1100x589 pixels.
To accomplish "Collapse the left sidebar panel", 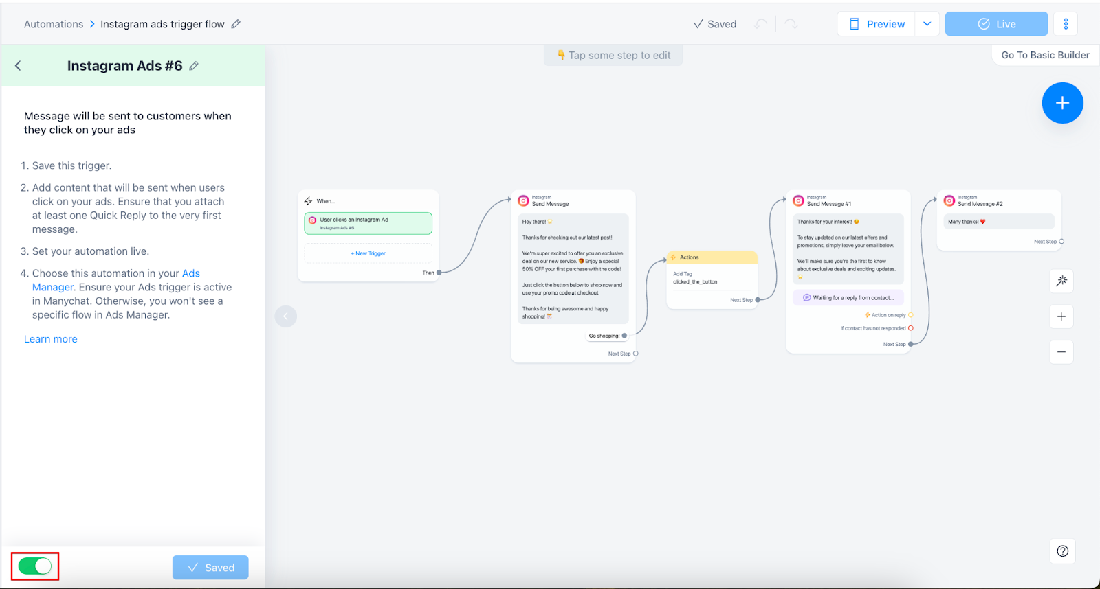I will click(x=286, y=316).
